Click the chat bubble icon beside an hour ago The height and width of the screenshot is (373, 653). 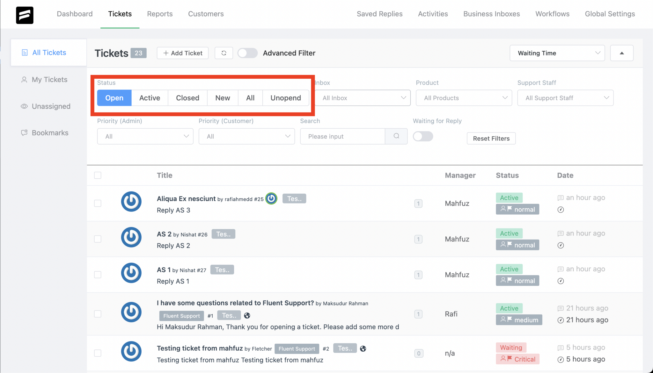tap(561, 197)
